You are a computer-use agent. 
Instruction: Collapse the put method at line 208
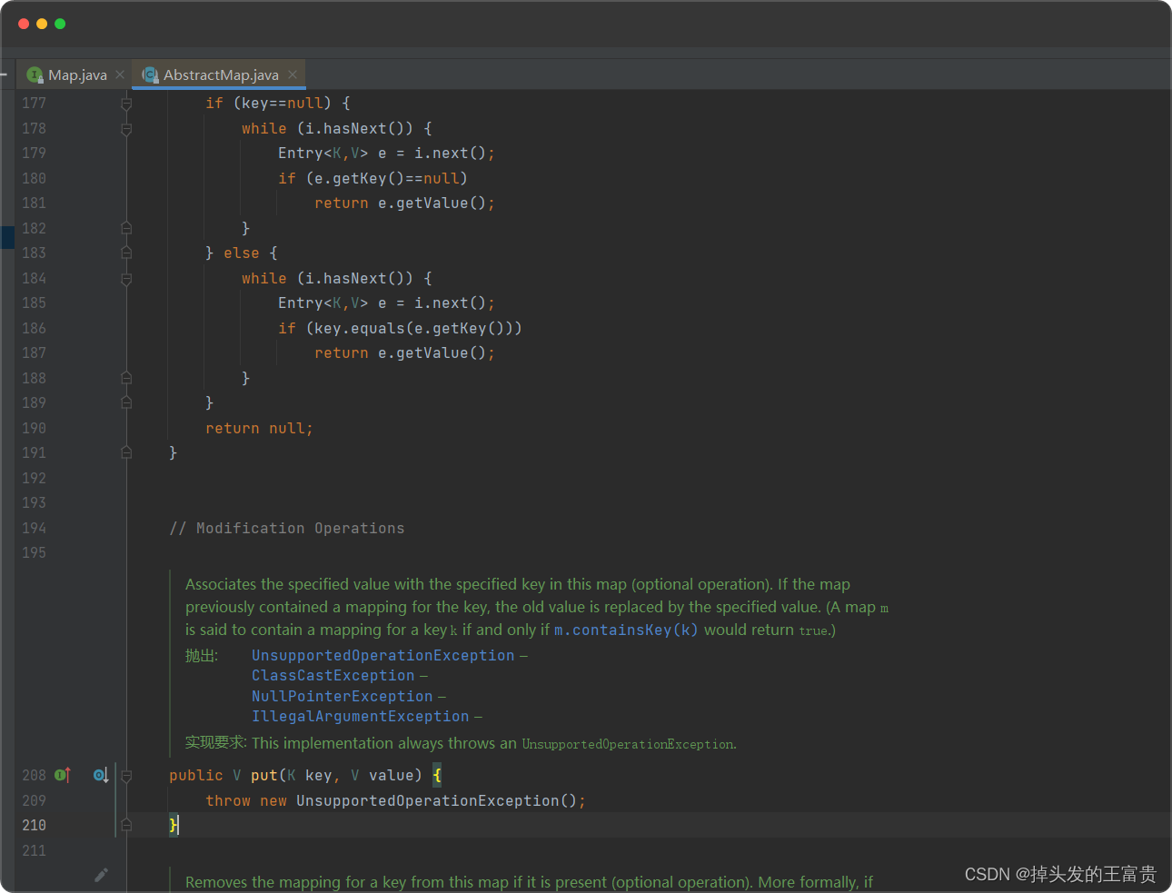(x=126, y=776)
